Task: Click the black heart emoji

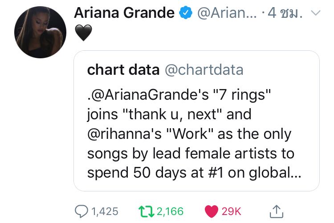Action: [84, 32]
